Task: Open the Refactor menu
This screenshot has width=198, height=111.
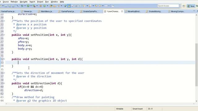Action: (14, 2)
